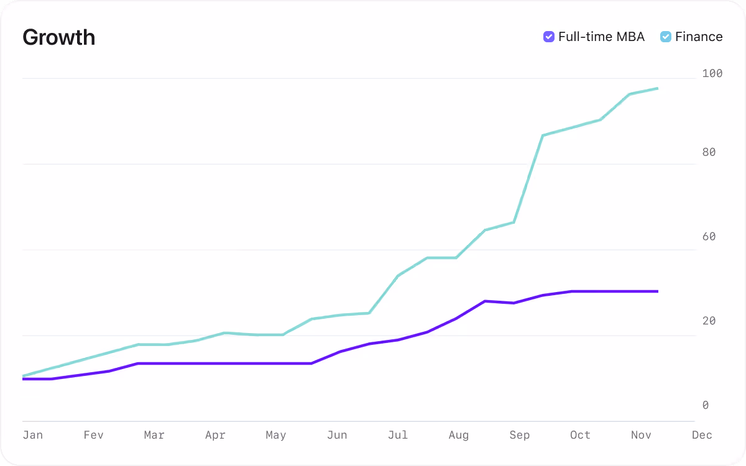The height and width of the screenshot is (466, 746).
Task: Select the Jan label on x-axis
Action: (33, 435)
